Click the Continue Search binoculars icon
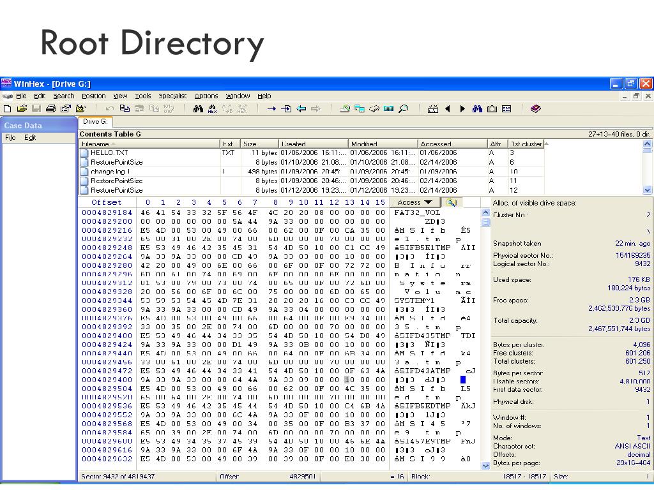This screenshot has height=490, width=654. pyautogui.click(x=477, y=109)
